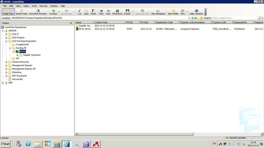Sort by the PR NO column header
The image size is (264, 148).
132,22
